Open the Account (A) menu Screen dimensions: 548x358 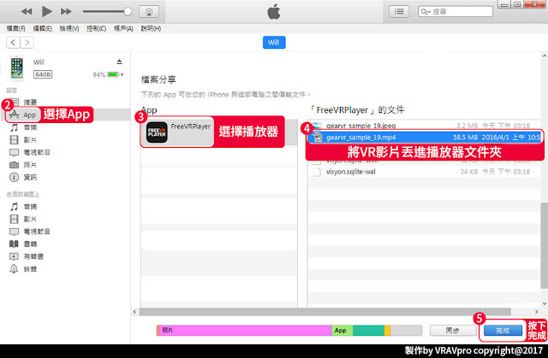pos(123,28)
